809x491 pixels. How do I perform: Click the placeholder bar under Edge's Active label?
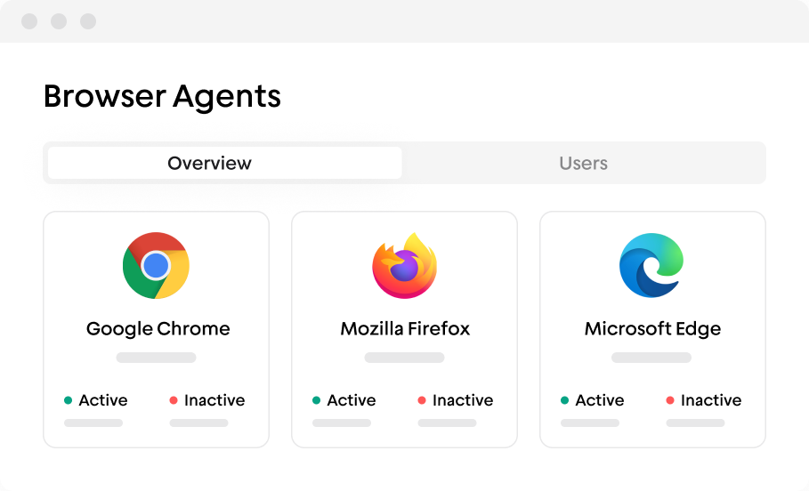(x=590, y=423)
